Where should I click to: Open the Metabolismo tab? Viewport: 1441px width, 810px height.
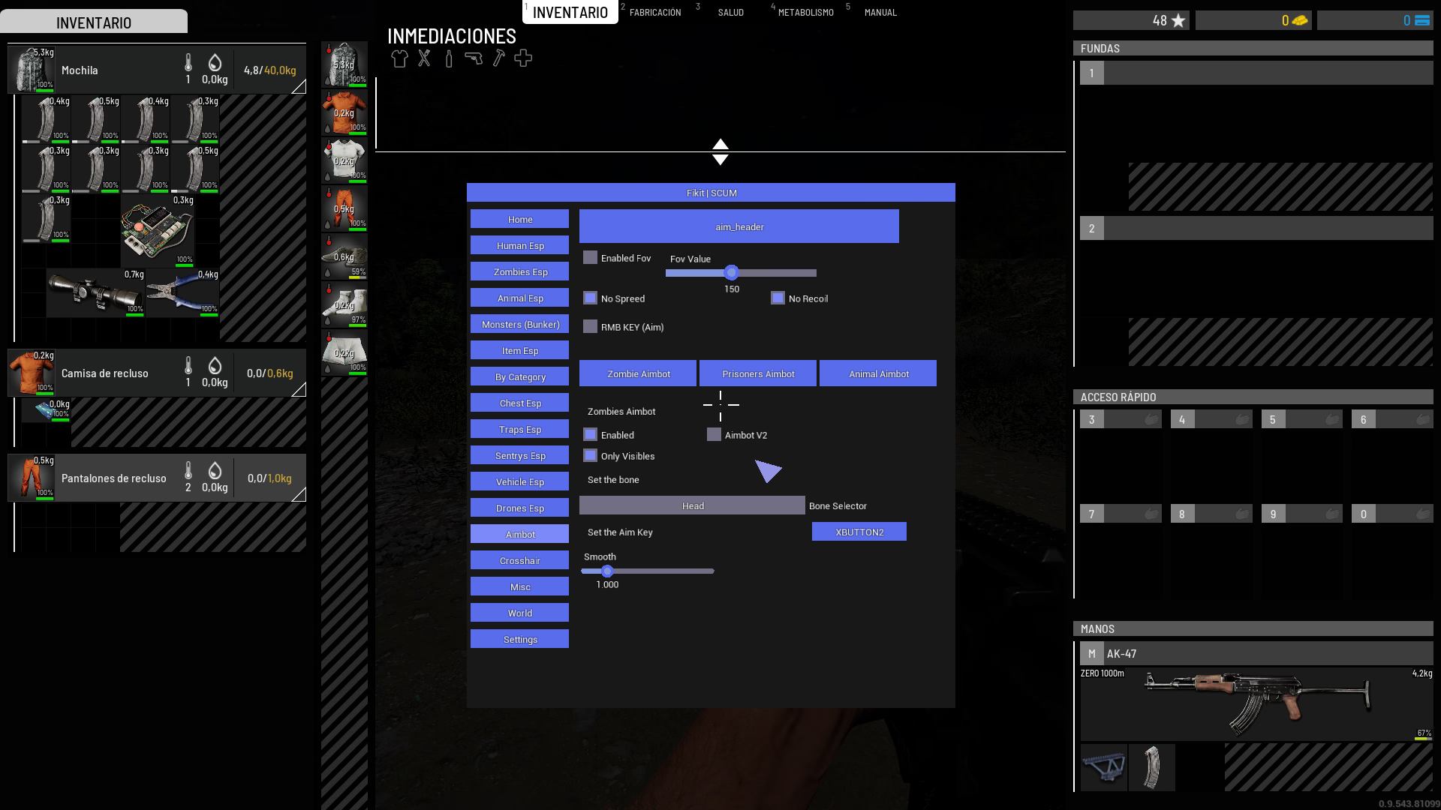tap(805, 13)
